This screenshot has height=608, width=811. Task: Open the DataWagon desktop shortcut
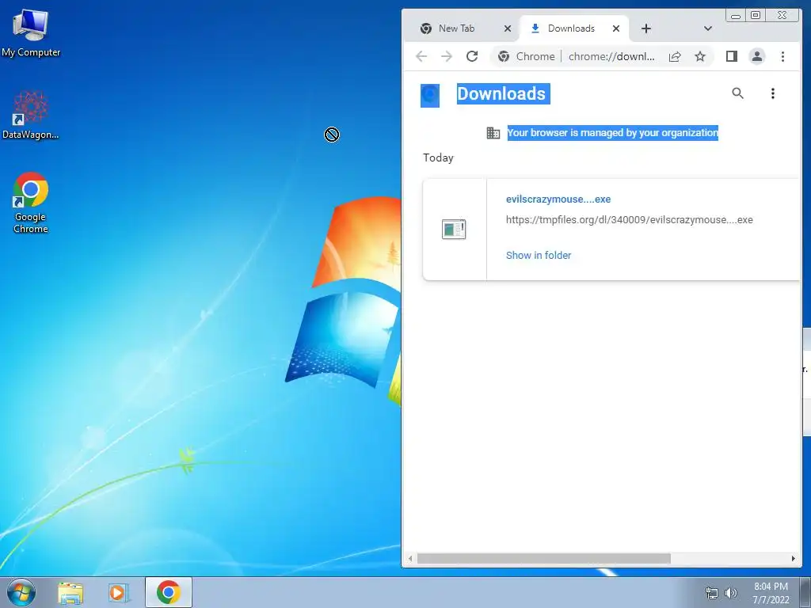(31, 115)
